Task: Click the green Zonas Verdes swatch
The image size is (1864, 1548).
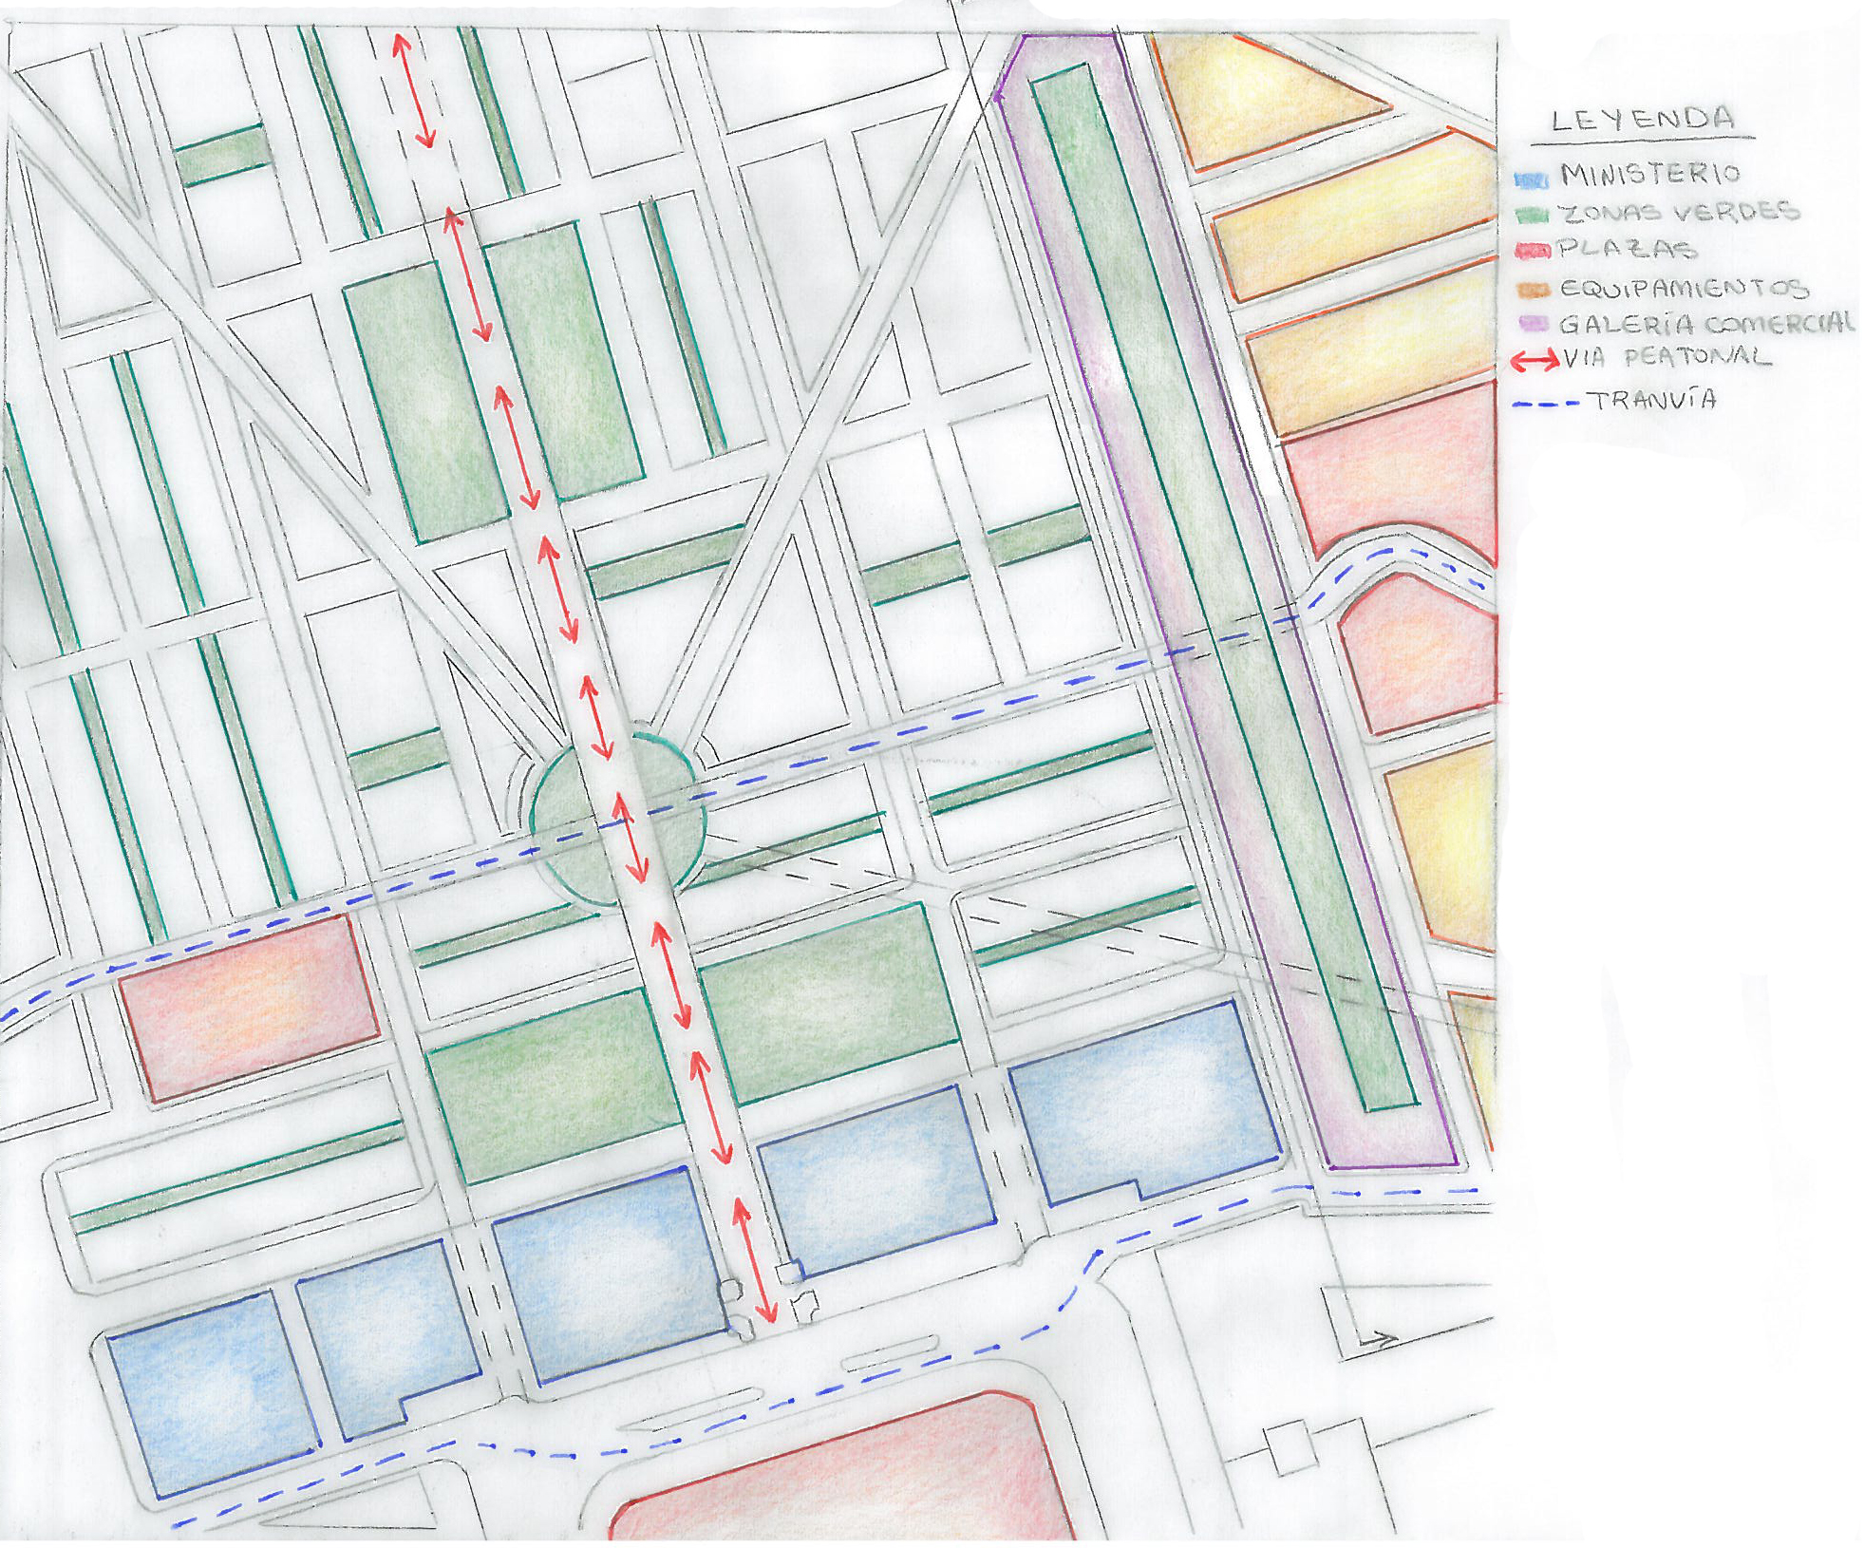Action: 1534,215
